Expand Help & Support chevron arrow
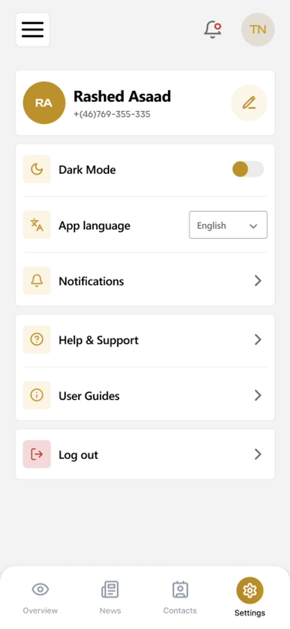 [x=258, y=339]
